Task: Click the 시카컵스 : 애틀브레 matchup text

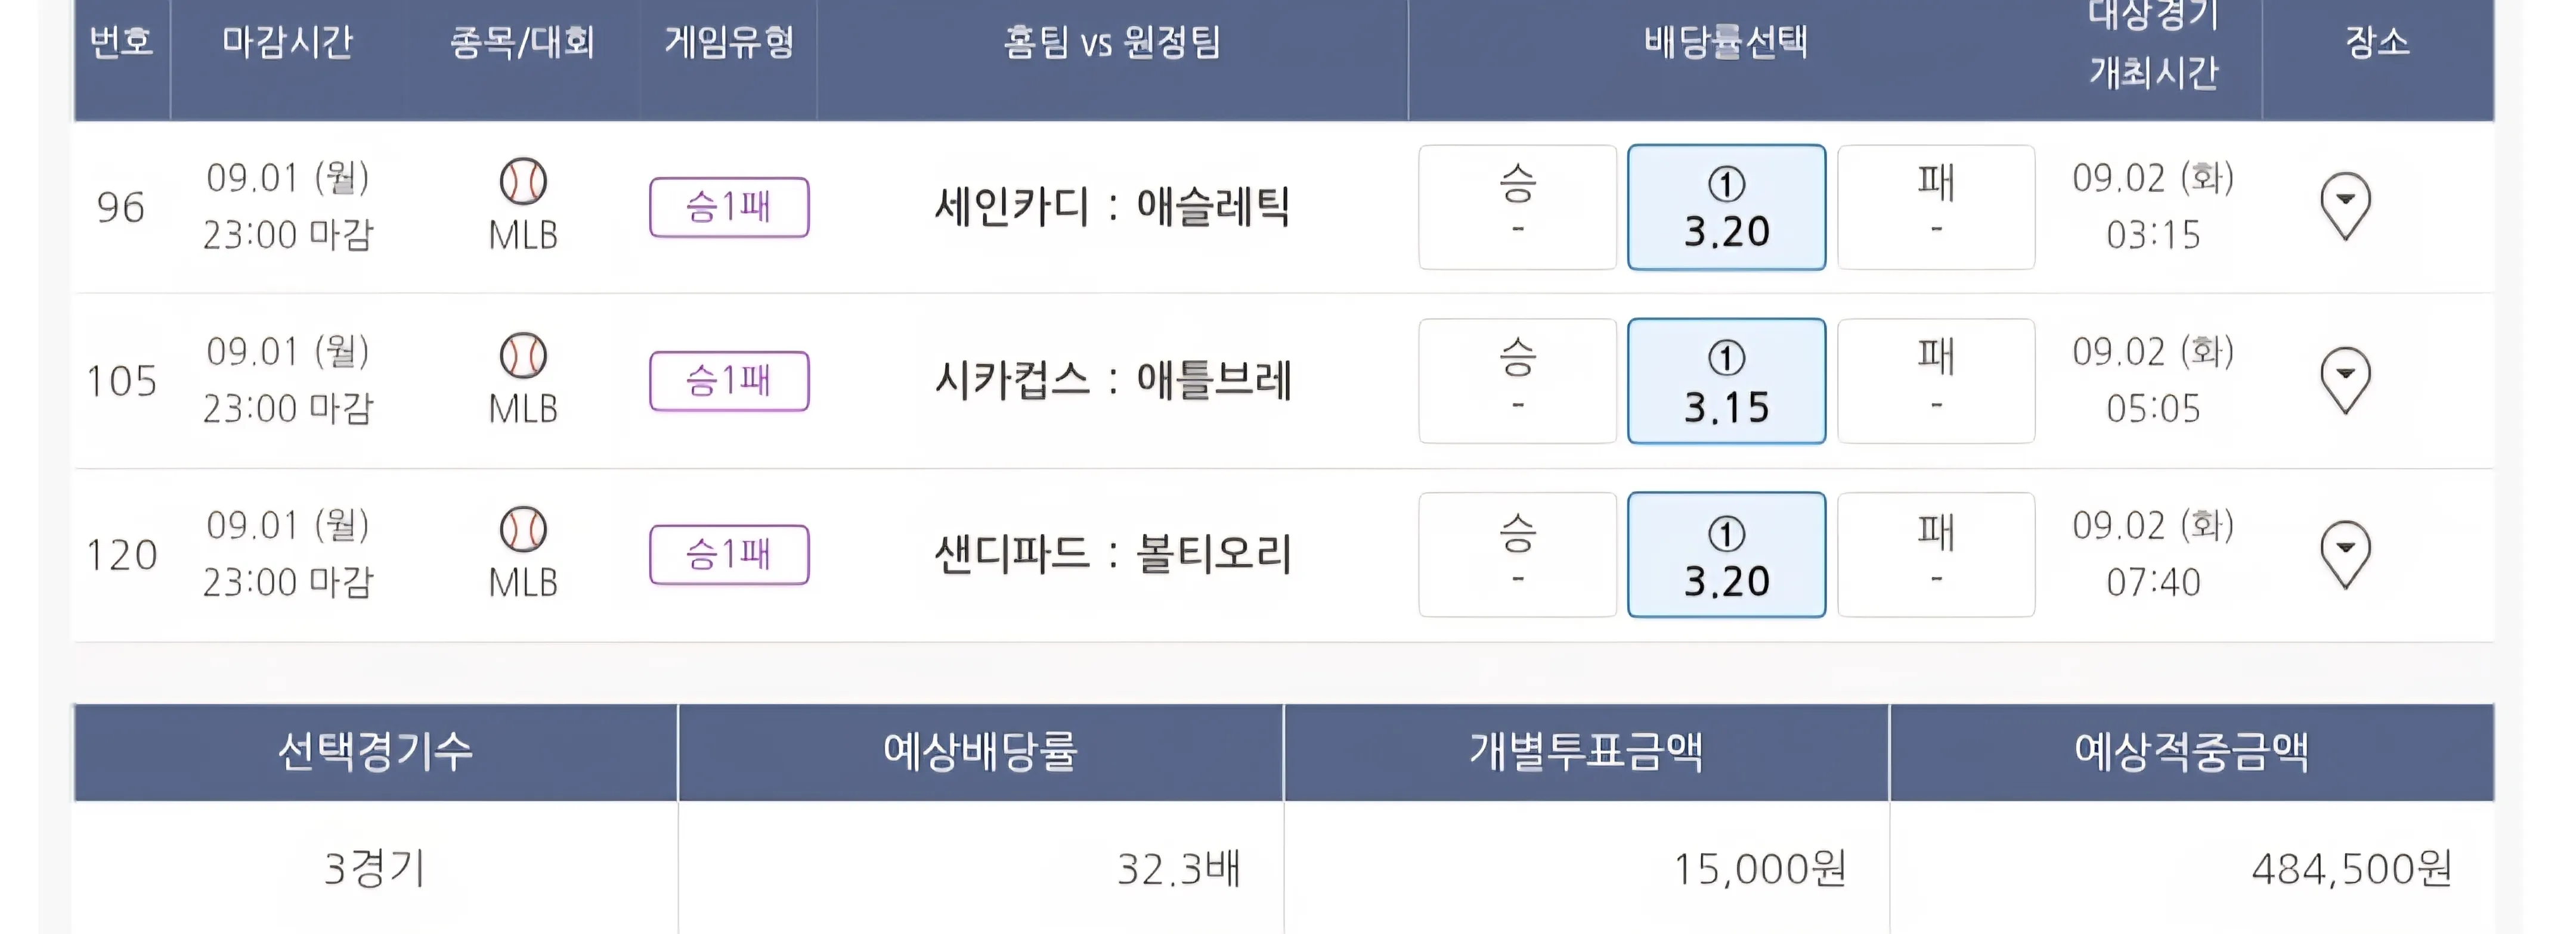Action: pyautogui.click(x=1112, y=381)
